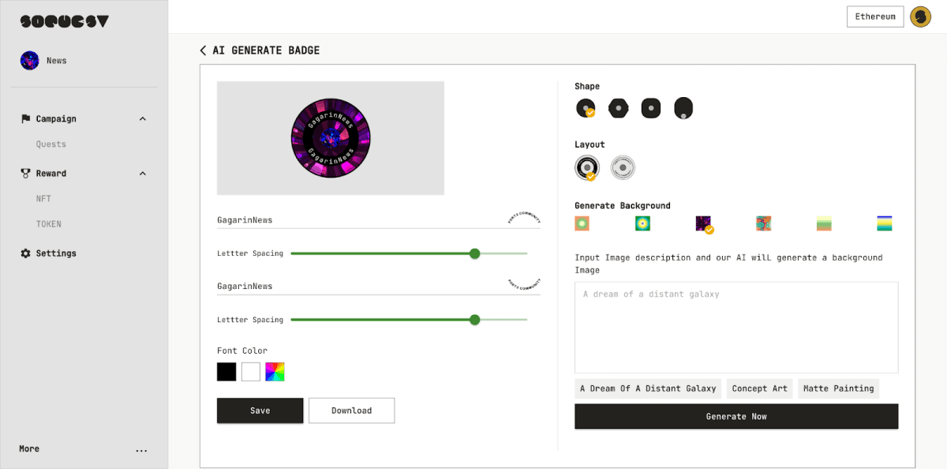
Task: Choose the rounded square badge shape
Action: [651, 108]
